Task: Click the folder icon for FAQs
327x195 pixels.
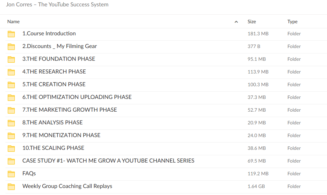Action: pyautogui.click(x=11, y=174)
